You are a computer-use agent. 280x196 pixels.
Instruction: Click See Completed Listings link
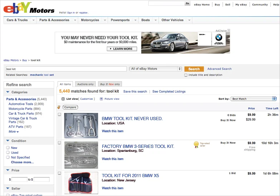(x=169, y=92)
